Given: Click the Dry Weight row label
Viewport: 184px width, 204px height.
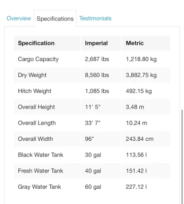Looking at the screenshot, I should coord(32,75).
